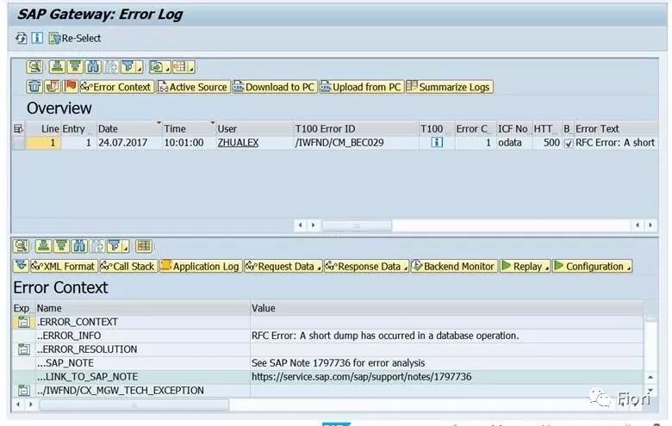This screenshot has width=672, height=426.
Task: Click Export icon in Overview toolbar
Action: tap(157, 67)
